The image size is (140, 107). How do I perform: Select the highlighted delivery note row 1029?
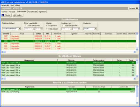[x=68, y=41]
